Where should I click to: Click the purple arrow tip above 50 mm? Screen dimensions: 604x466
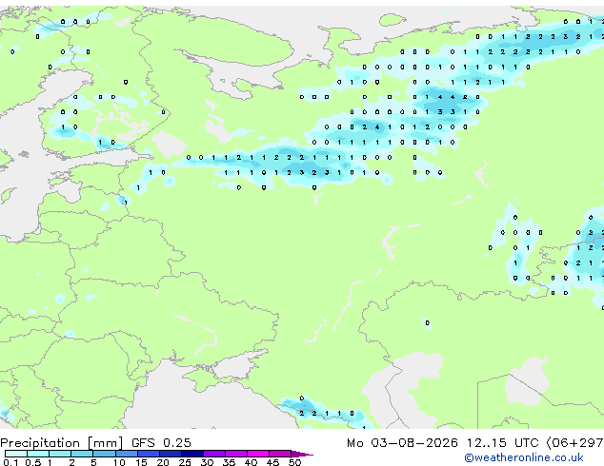302,454
